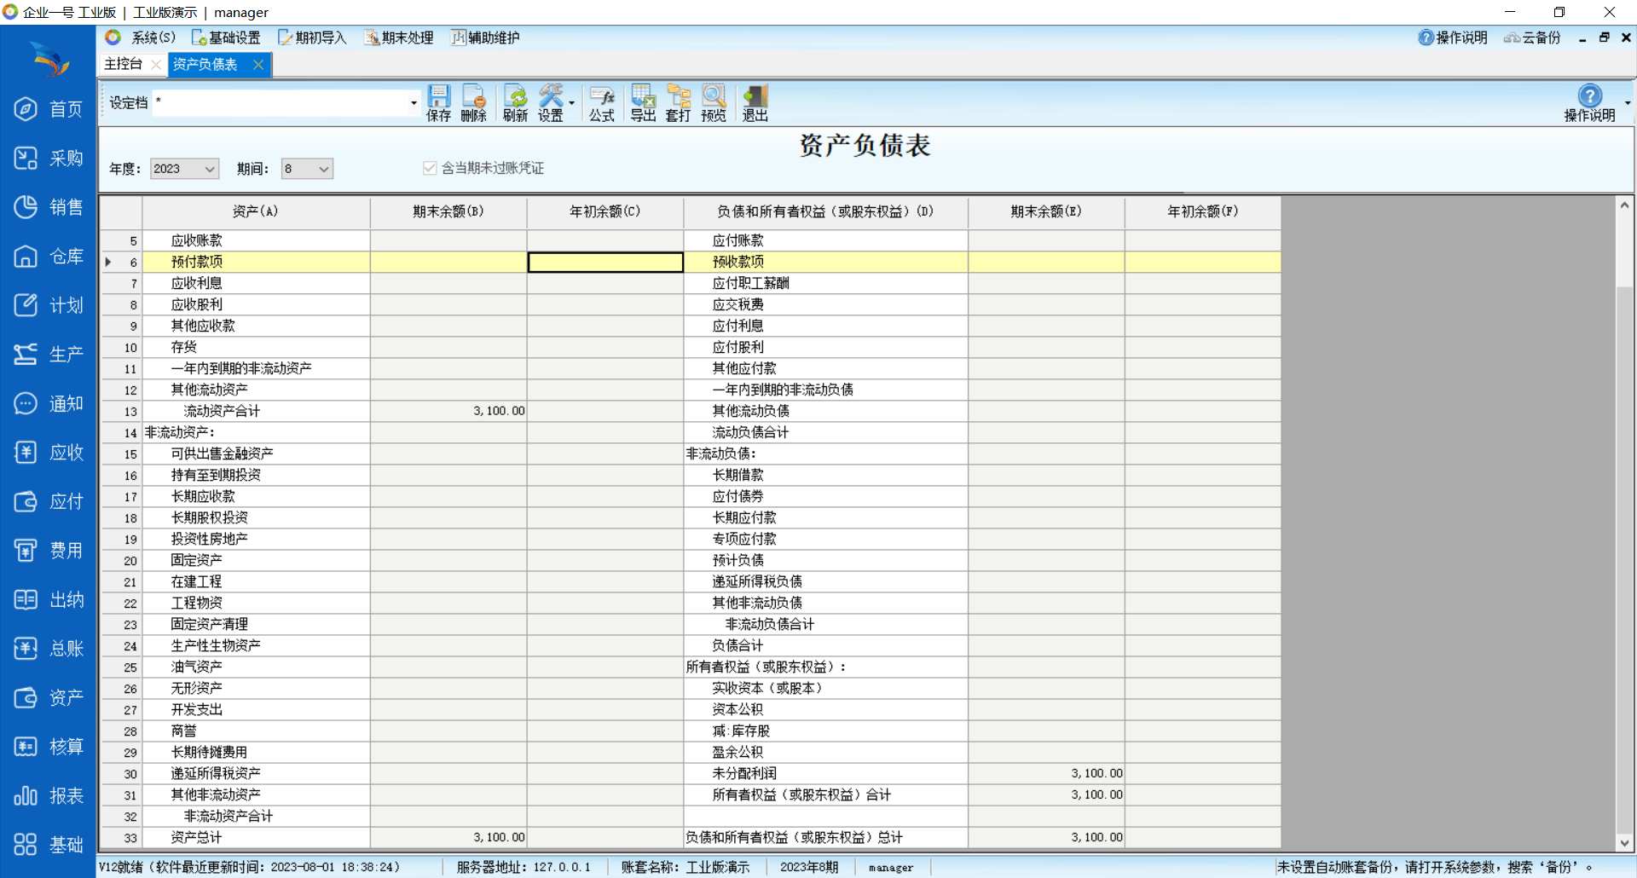Open the 设置 dropdown arrow

coord(571,103)
